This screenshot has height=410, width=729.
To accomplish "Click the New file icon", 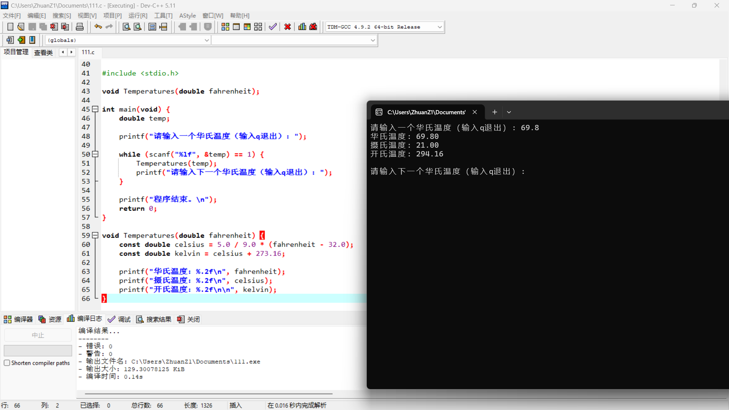I will pyautogui.click(x=10, y=27).
